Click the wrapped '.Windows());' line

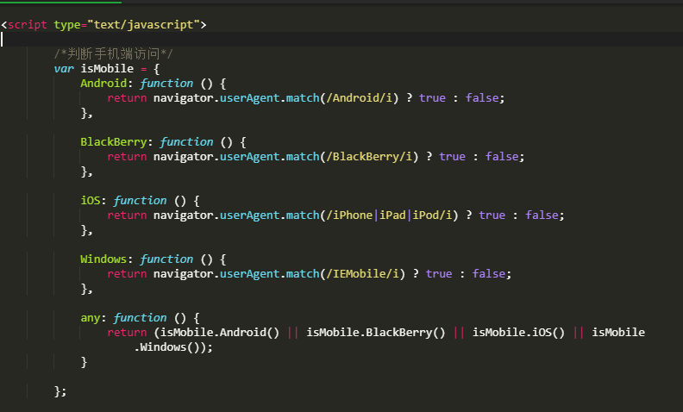point(173,347)
